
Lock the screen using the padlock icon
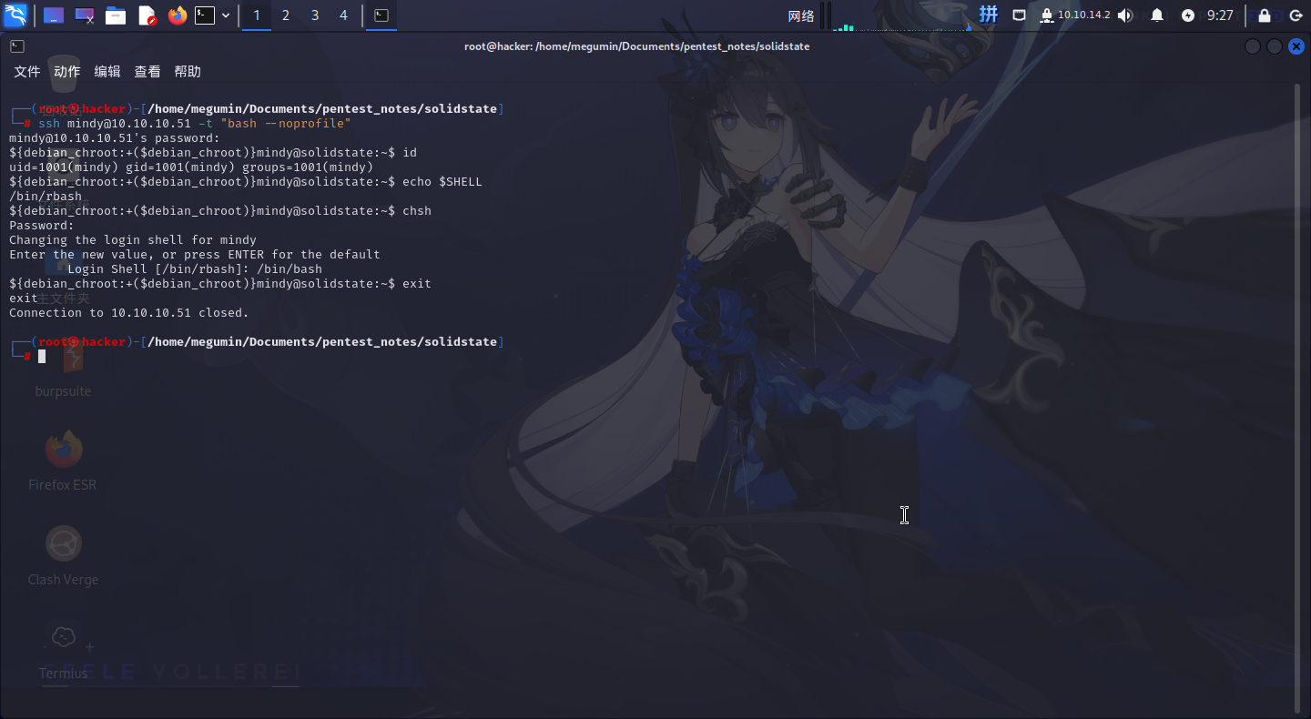click(1265, 15)
